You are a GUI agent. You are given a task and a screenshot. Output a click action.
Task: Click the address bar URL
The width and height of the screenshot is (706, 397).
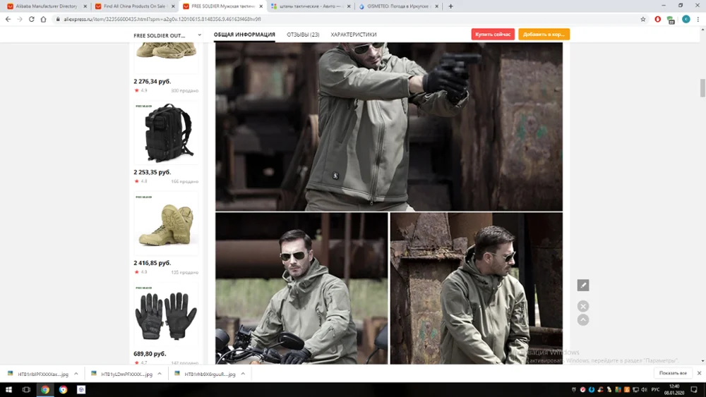tap(162, 19)
